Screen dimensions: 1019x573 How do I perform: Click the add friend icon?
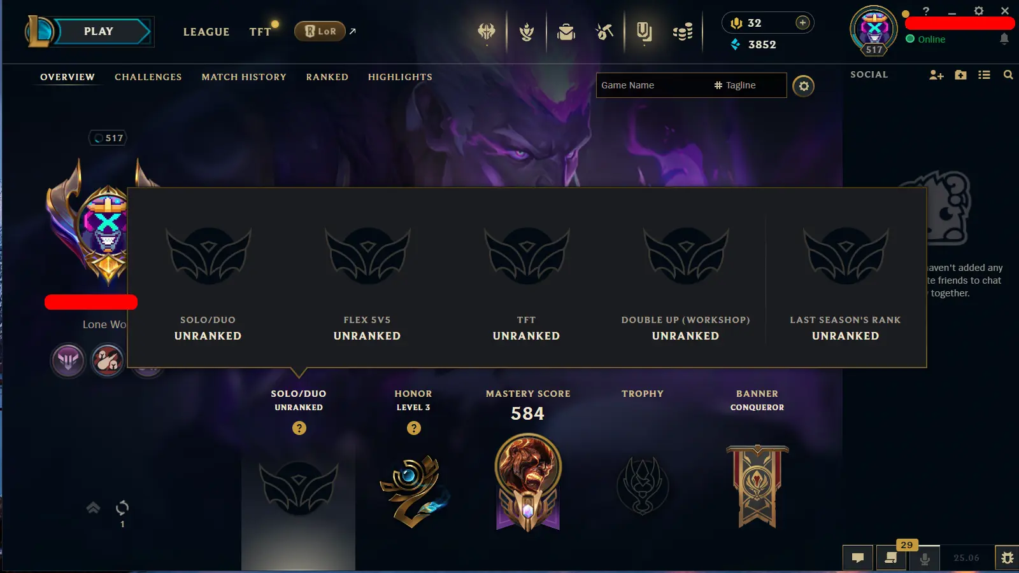(936, 75)
